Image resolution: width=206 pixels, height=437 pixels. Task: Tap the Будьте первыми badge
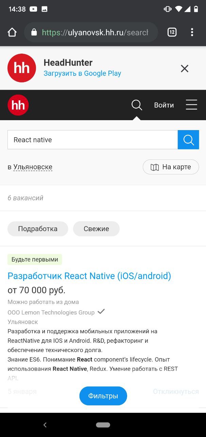coord(35,259)
